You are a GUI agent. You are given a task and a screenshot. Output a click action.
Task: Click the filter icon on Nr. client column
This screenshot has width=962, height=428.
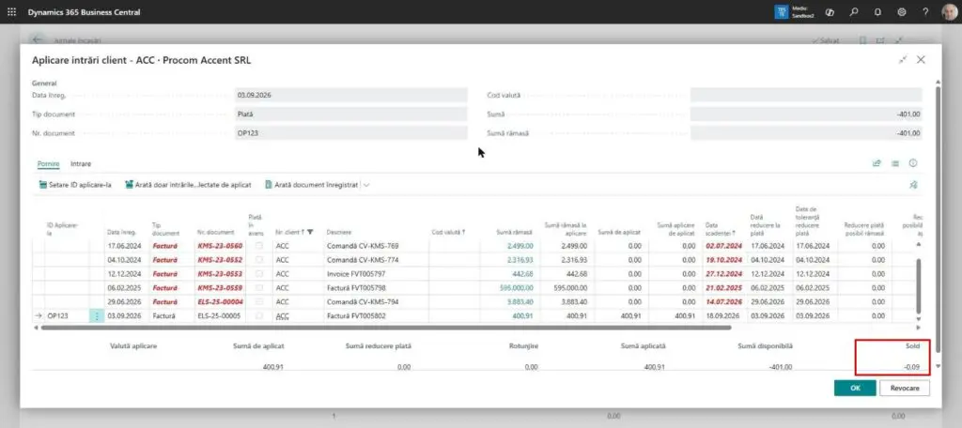click(x=310, y=232)
